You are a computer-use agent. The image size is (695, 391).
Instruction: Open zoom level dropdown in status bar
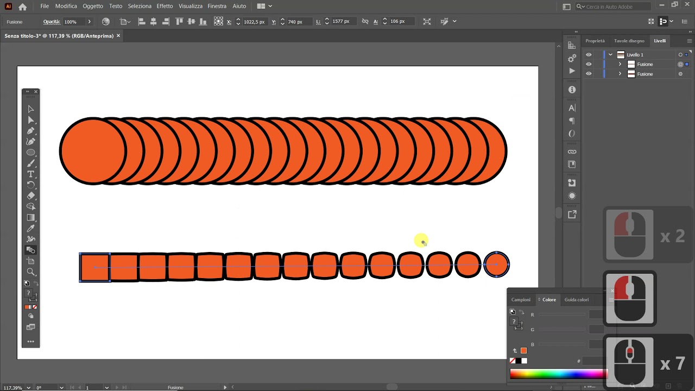coord(28,387)
